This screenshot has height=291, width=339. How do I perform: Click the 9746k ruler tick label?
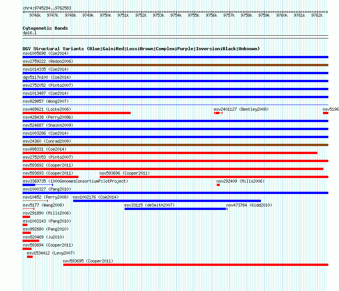tap(35, 15)
